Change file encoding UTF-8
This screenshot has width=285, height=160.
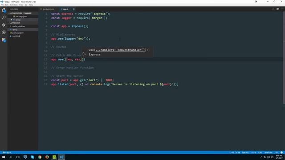[x=254, y=152]
